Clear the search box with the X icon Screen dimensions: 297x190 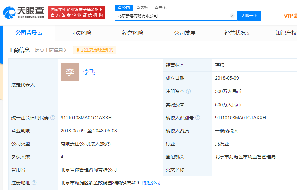[x=232, y=16]
